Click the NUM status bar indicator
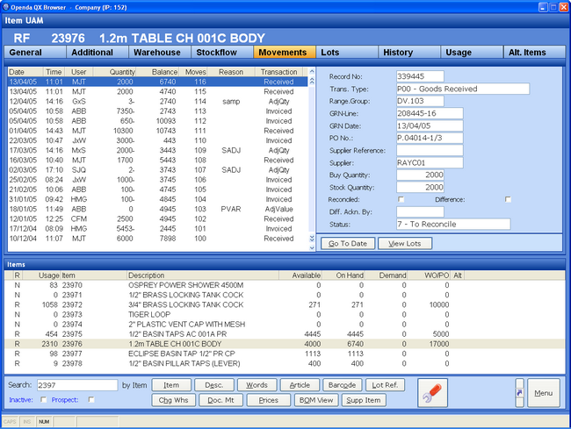Screen dimensions: 571x429 click(44, 422)
